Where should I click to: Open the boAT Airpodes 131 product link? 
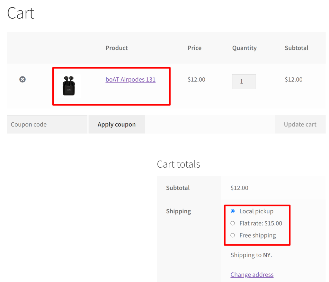(130, 80)
